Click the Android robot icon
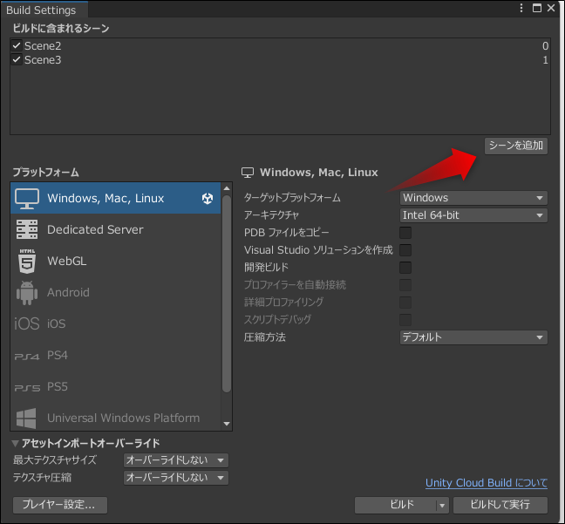The width and height of the screenshot is (565, 524). (27, 293)
